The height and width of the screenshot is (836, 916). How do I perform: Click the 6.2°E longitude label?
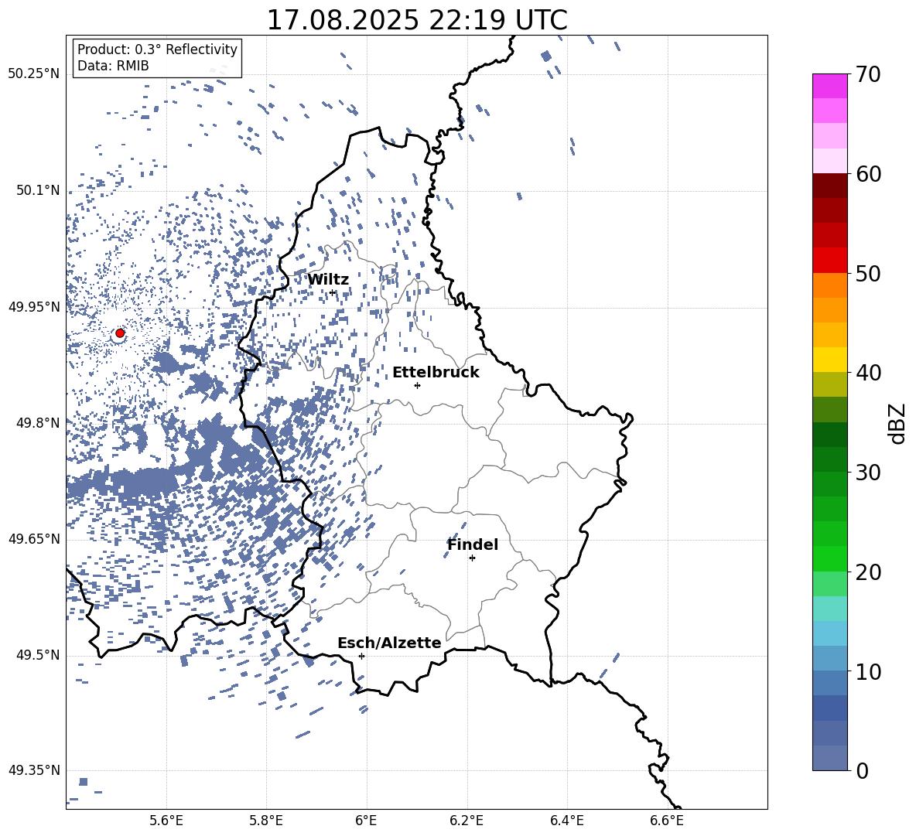pos(467,821)
